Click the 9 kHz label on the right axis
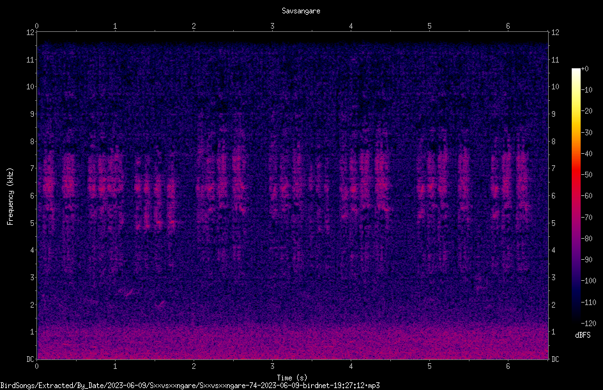Screen dimensions: 603x390 pyautogui.click(x=554, y=114)
